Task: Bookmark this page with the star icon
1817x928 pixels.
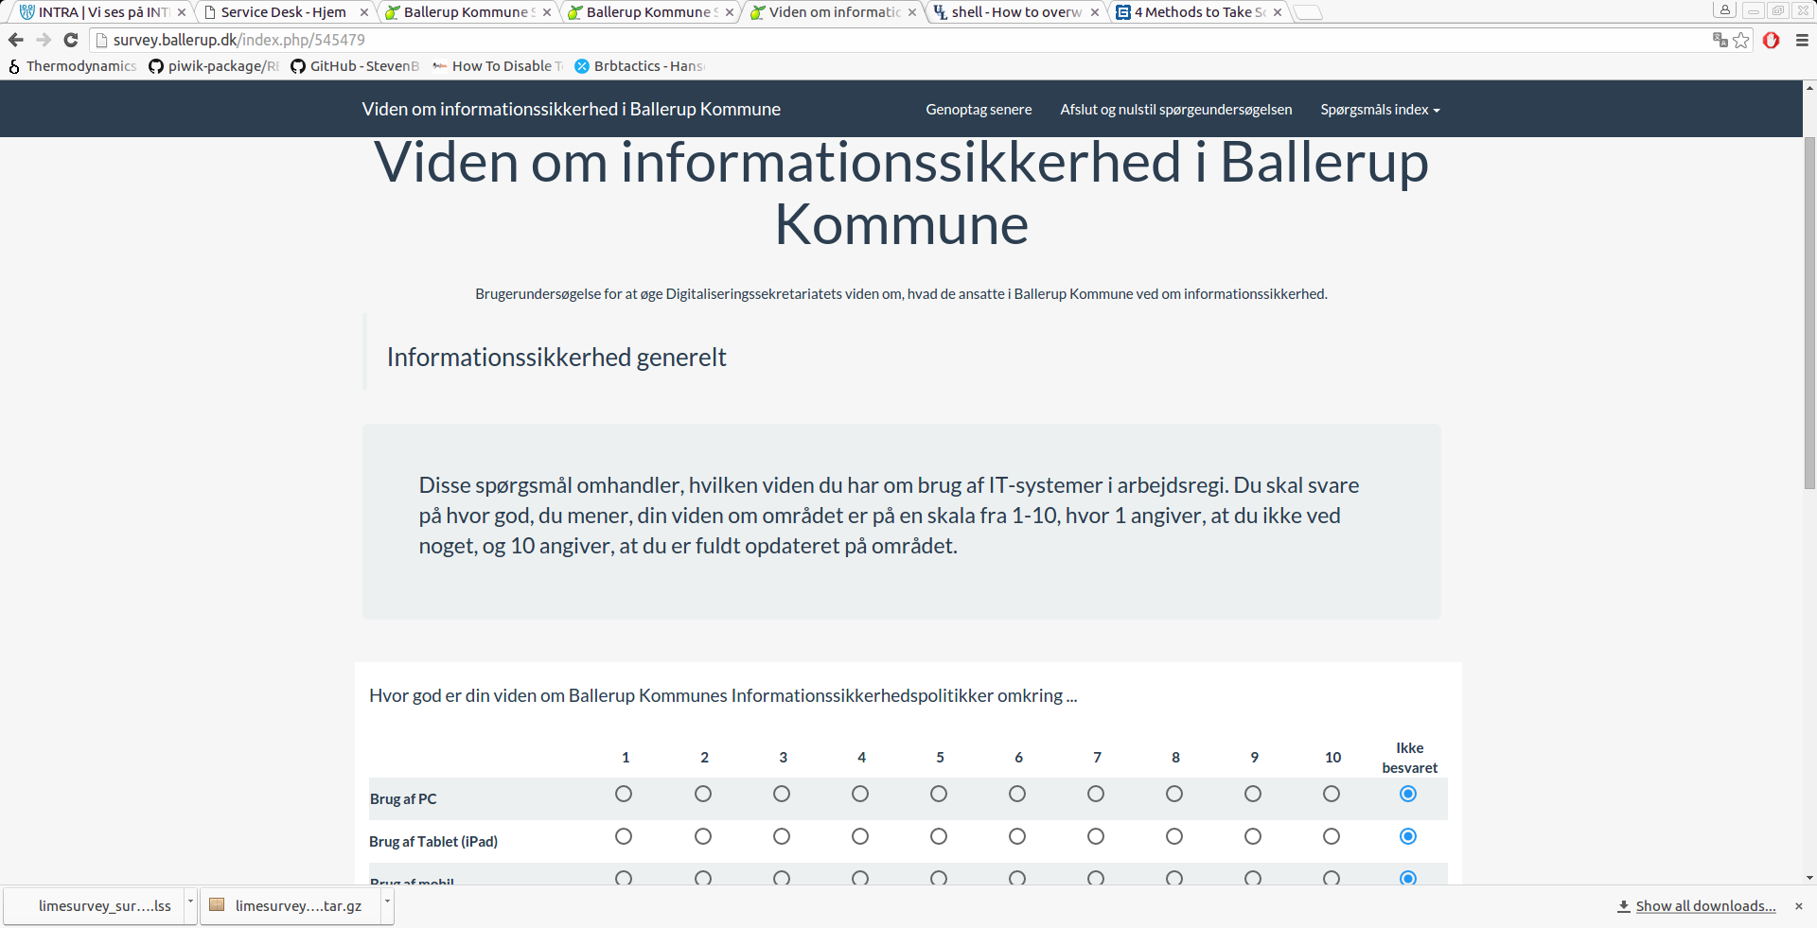Action: click(1741, 40)
